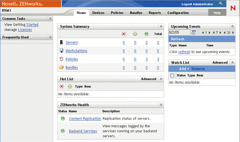Viewport: 240px width, 142px height.
Task: Click green status icon for Backend Services
Action: point(63,131)
